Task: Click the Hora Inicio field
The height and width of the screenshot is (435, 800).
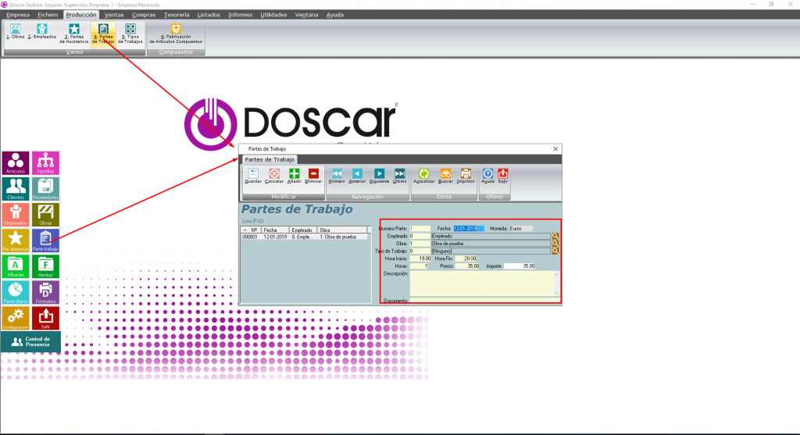Action: click(420, 259)
